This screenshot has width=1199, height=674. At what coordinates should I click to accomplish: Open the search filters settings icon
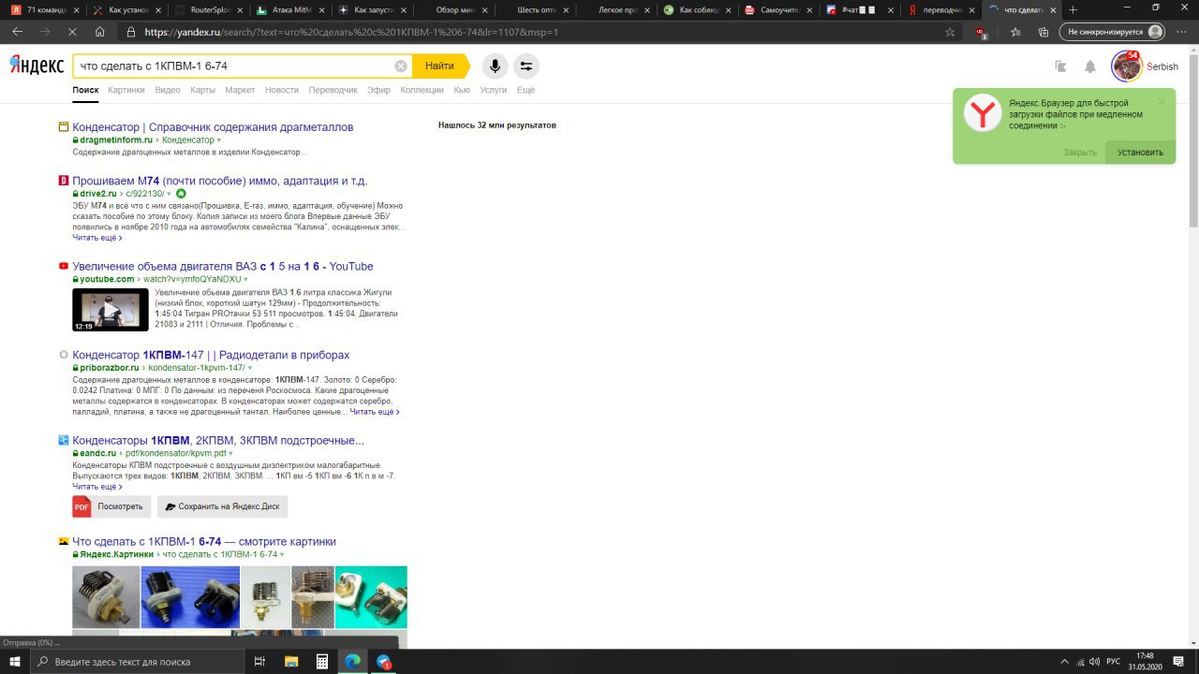[526, 66]
